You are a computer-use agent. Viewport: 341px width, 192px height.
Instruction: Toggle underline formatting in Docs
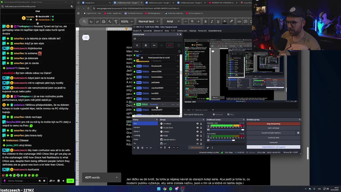click(x=218, y=21)
